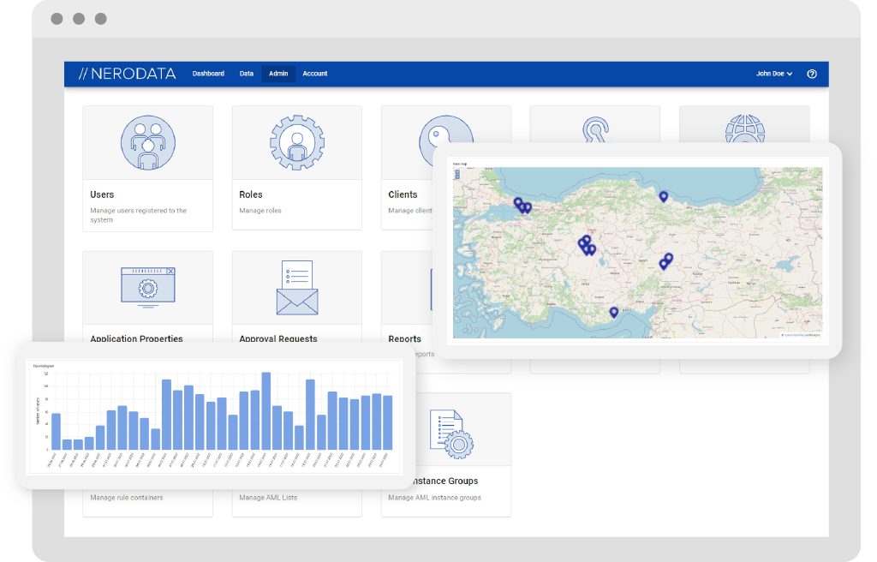Click the Instance Groups document-gear icon
This screenshot has height=562, width=877.
(451, 434)
